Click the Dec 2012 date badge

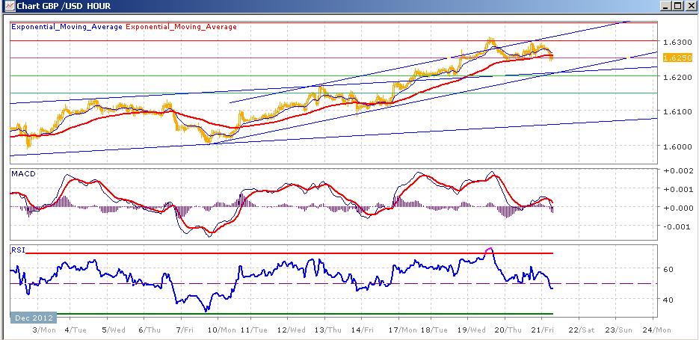pos(34,318)
